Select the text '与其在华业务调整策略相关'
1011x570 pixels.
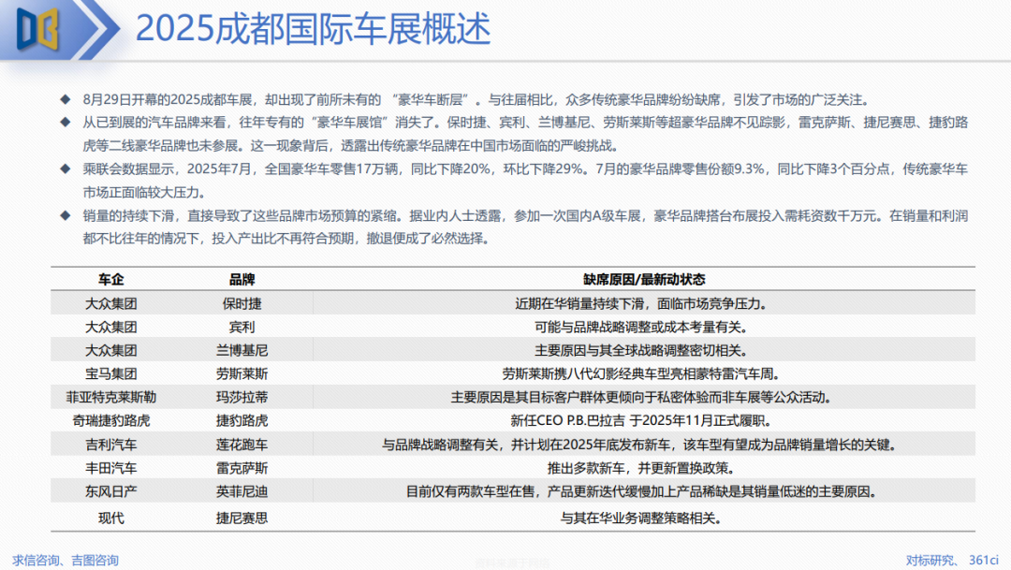click(641, 518)
